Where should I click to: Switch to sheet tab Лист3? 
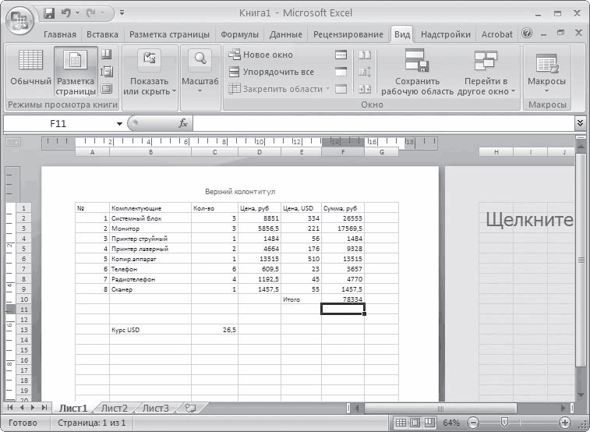155,408
